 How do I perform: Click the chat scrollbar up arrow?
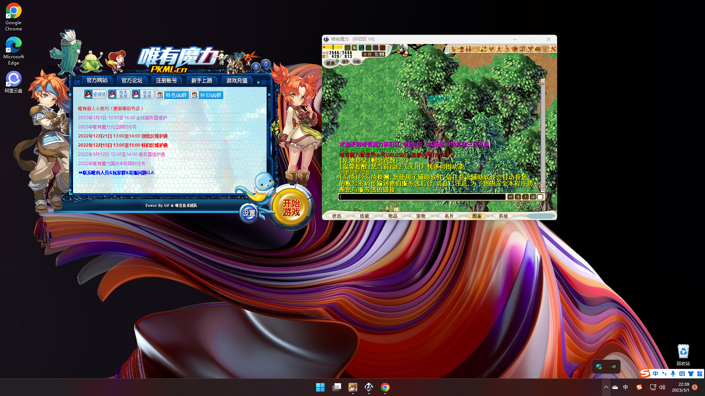(542, 81)
